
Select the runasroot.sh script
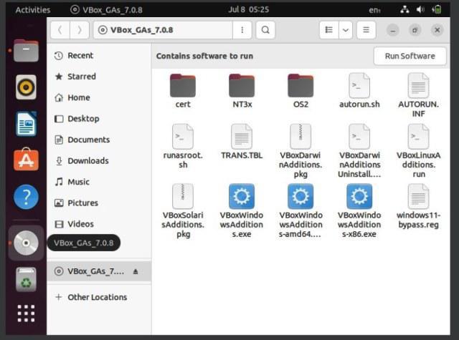[x=183, y=146]
